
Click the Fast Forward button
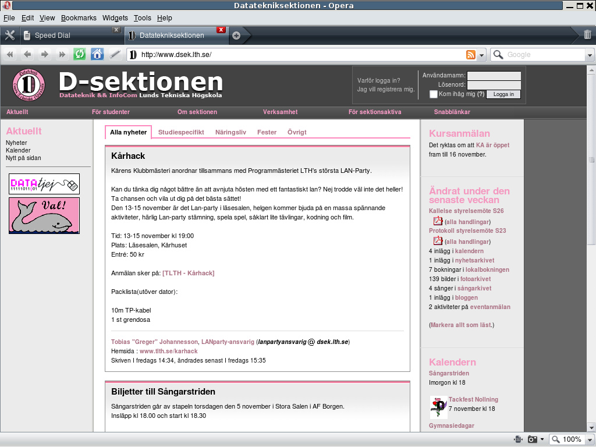[62, 54]
